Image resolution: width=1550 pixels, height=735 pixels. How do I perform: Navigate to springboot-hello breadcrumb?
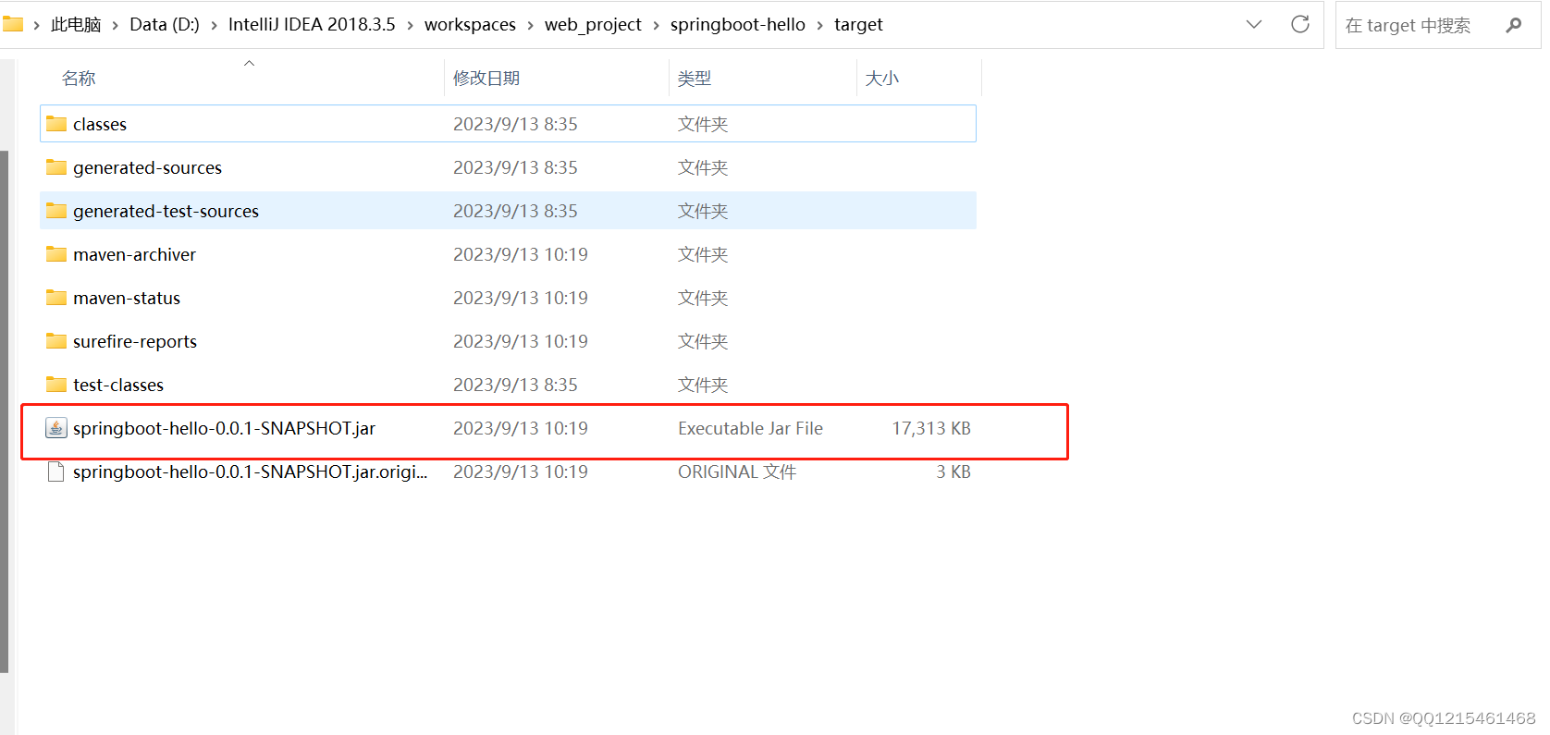pyautogui.click(x=738, y=25)
